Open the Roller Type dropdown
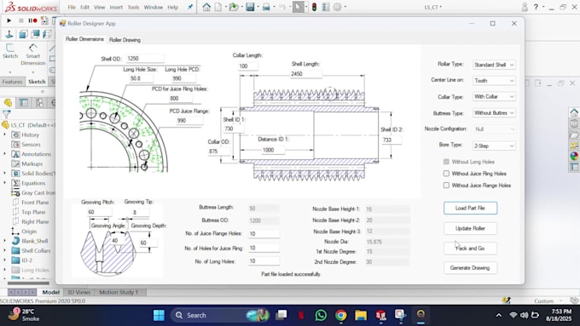 [x=494, y=65]
